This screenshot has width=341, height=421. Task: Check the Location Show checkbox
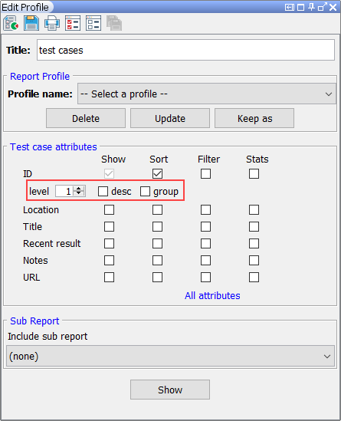click(109, 209)
